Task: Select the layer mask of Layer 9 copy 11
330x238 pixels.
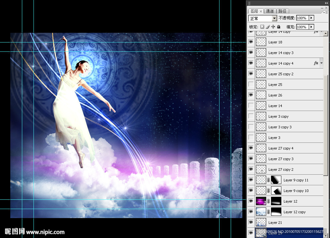Action: [276, 180]
